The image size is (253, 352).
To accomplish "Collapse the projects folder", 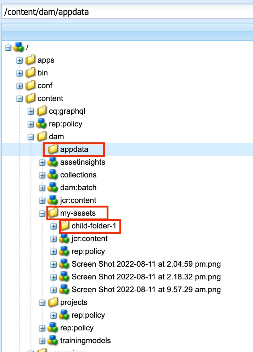I will 42,303.
